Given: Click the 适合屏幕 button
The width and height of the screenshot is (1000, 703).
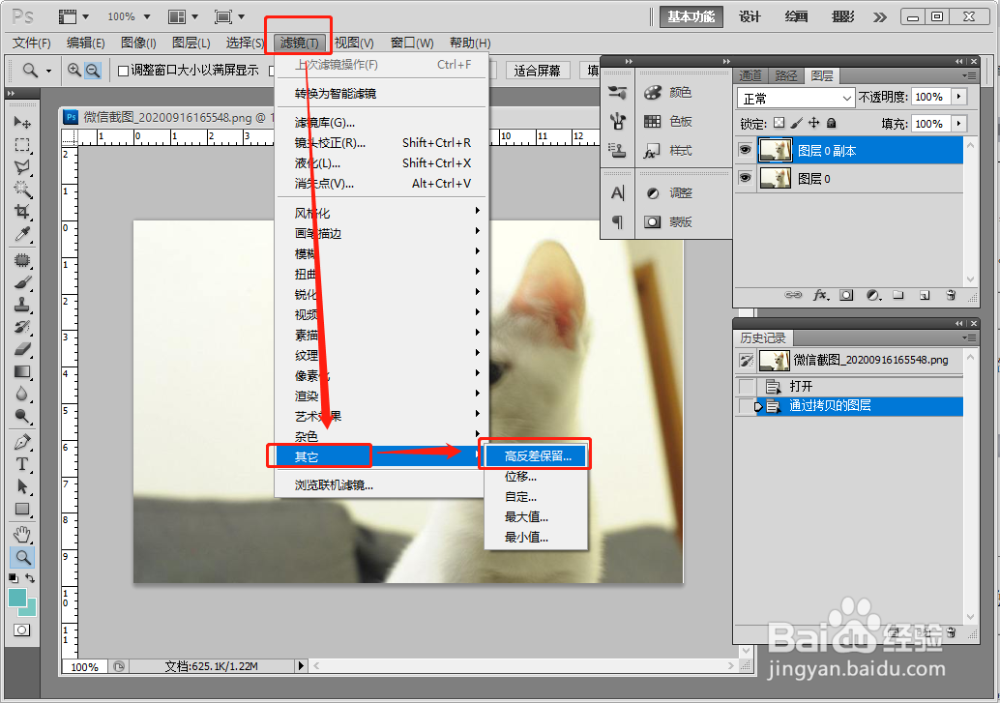Looking at the screenshot, I should (537, 71).
